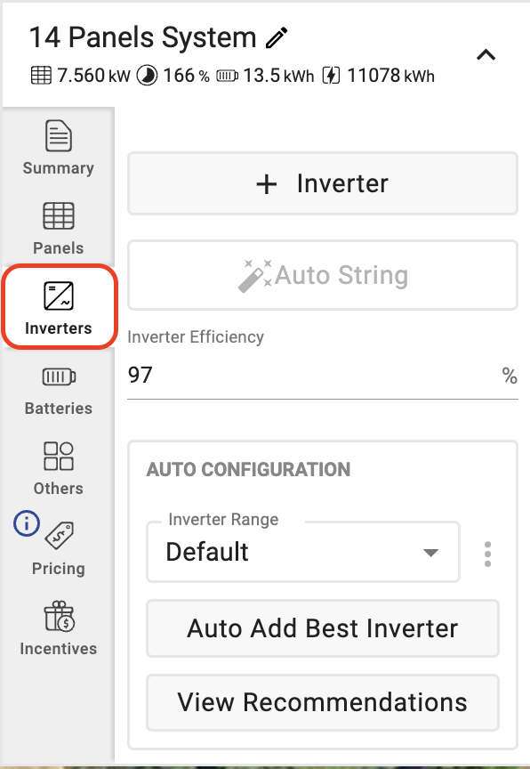This screenshot has width=530, height=769.
Task: Click Auto Add Best Inverter
Action: (x=323, y=628)
